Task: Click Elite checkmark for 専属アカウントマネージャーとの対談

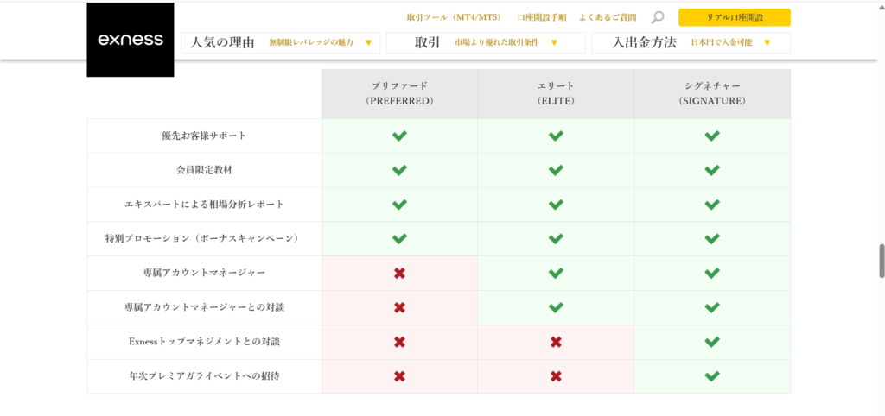Action: [556, 307]
